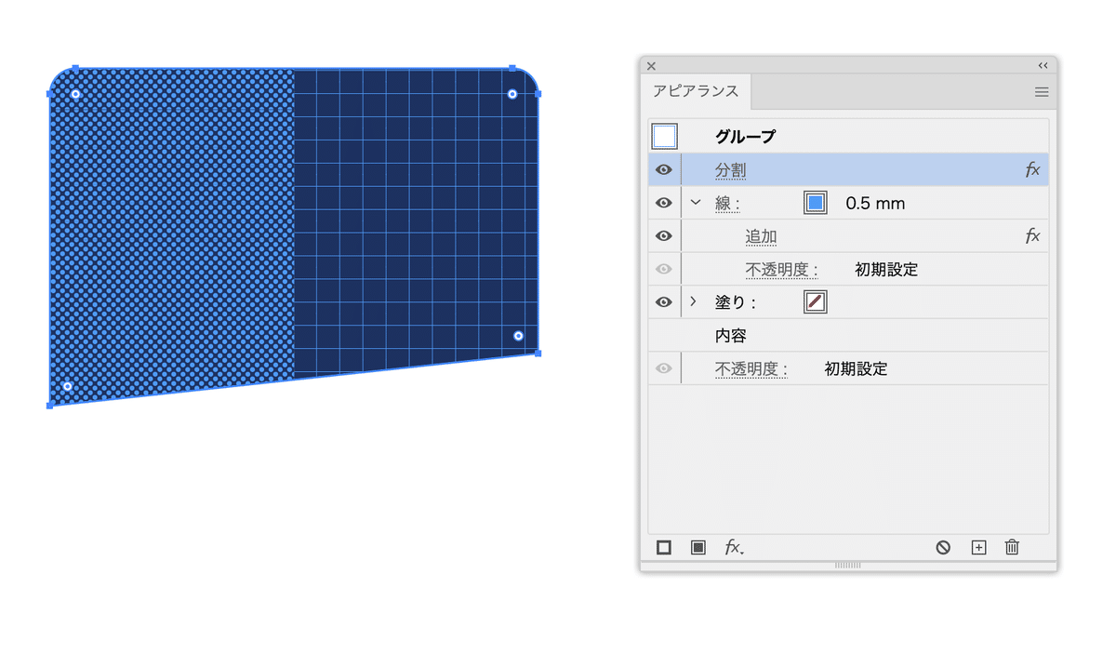
Task: Click the bottom-left anchor point of shape
Action: (x=50, y=406)
